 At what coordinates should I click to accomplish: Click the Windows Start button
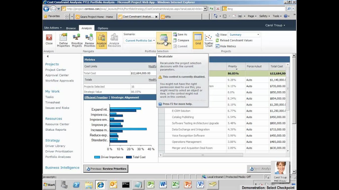point(50,185)
